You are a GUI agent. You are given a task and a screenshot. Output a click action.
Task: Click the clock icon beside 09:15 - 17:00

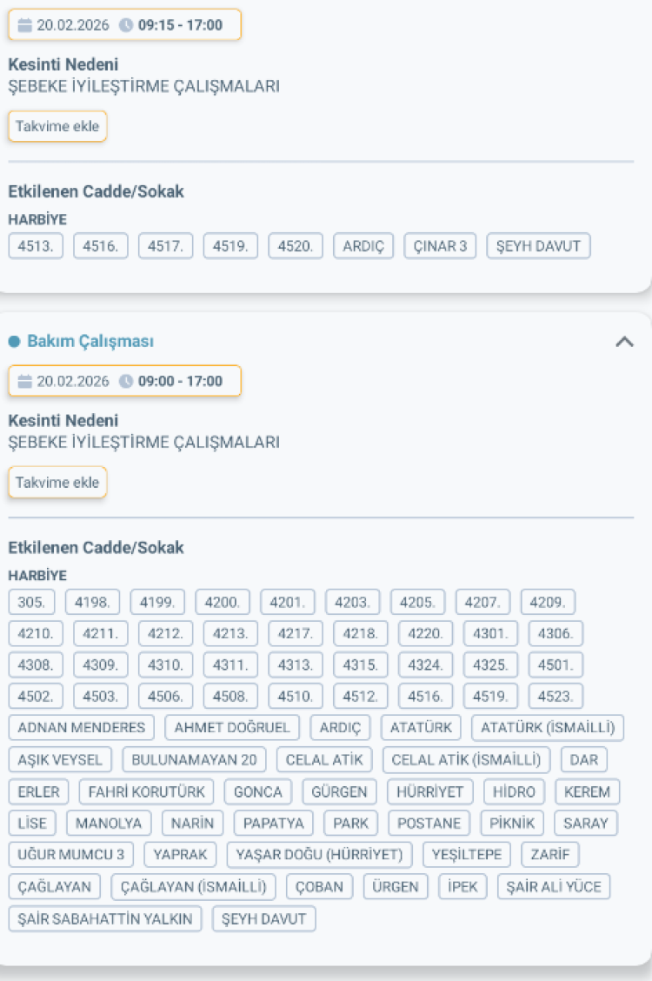click(x=126, y=25)
